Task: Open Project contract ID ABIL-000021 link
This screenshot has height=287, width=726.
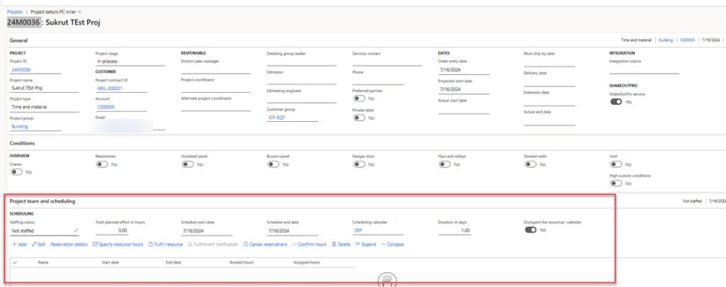Action: pos(110,89)
